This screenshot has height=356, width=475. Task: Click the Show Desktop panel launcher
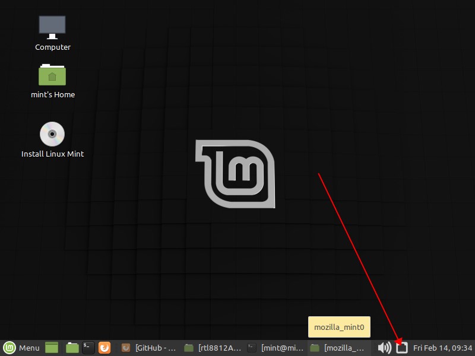(52, 348)
